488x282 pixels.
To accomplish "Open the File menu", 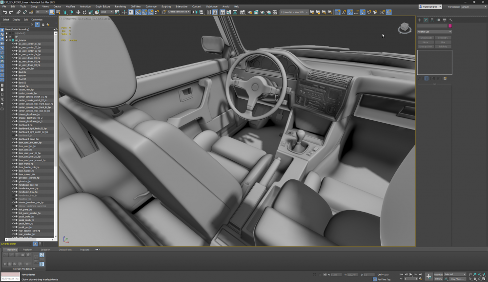I will point(4,6).
